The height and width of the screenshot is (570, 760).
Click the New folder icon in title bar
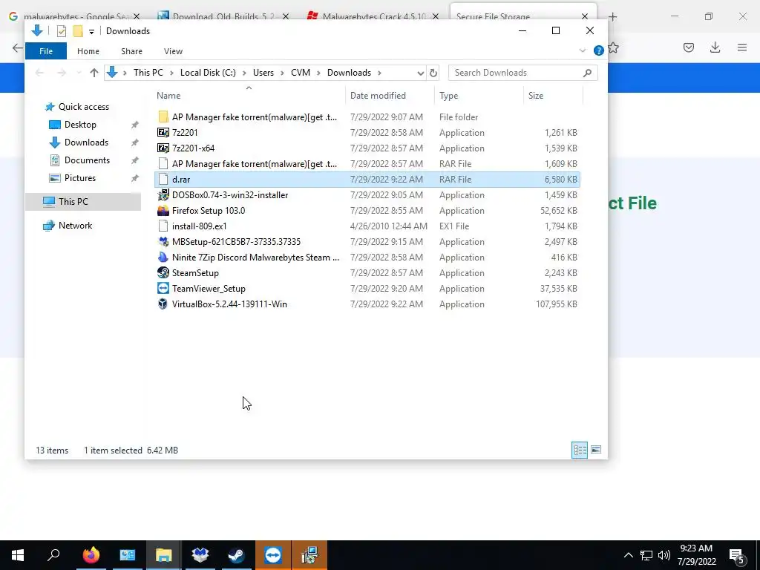coord(78,31)
